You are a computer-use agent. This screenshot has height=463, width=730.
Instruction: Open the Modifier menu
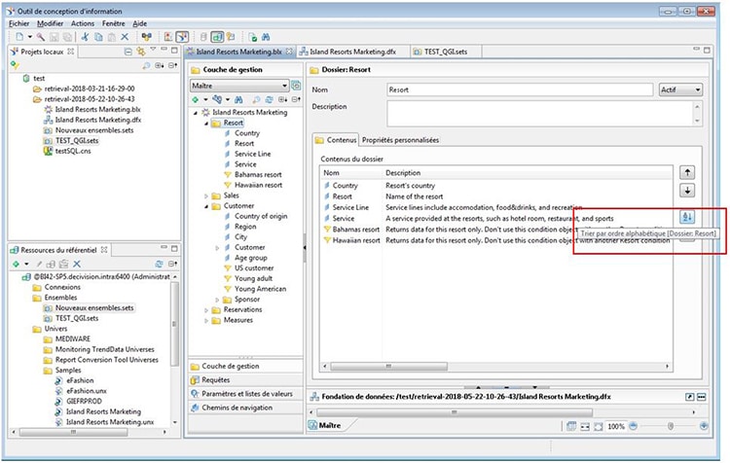50,23
